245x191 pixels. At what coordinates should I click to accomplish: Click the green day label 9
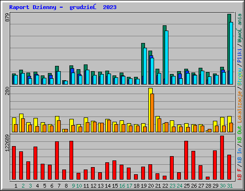[x=73, y=186]
